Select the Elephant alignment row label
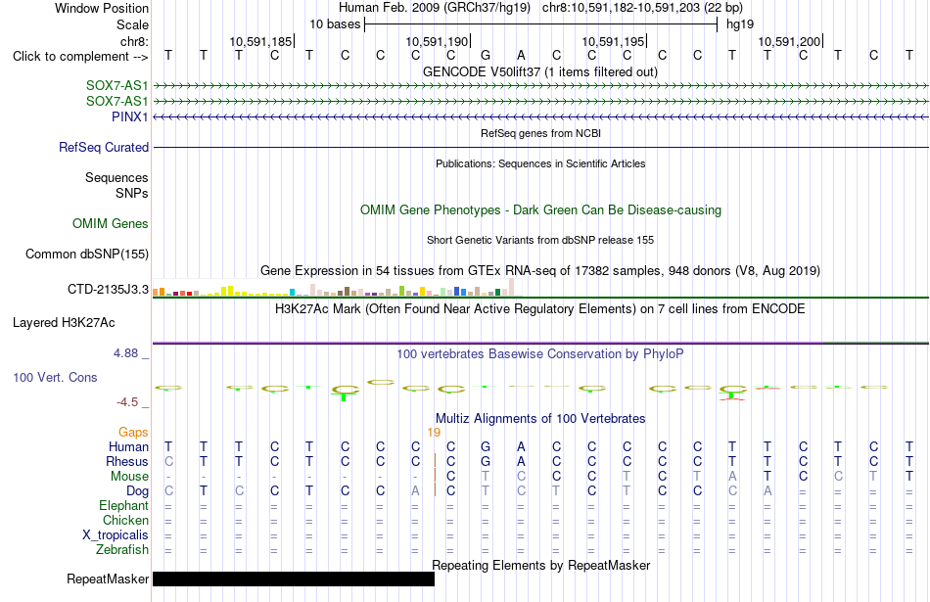930x602 pixels. tap(123, 505)
